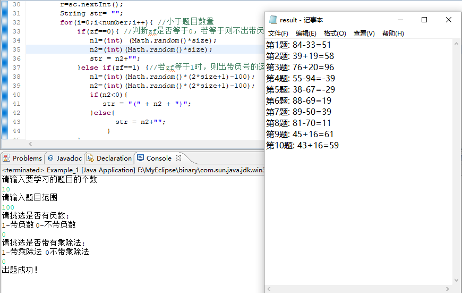Screen dimensions: 462x293
Task: Open the 帮助(H) menu in Notepad
Action: click(393, 34)
